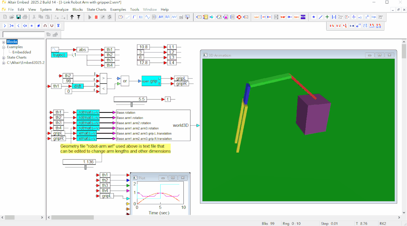Click the yellow geometry file note

click(116, 148)
